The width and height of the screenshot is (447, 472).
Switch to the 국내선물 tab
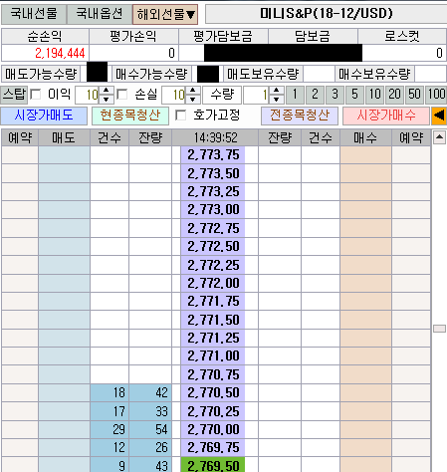coord(34,14)
